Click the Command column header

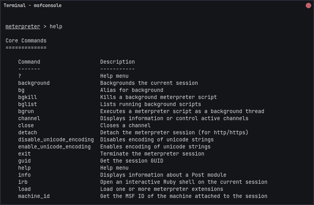tap(29, 62)
